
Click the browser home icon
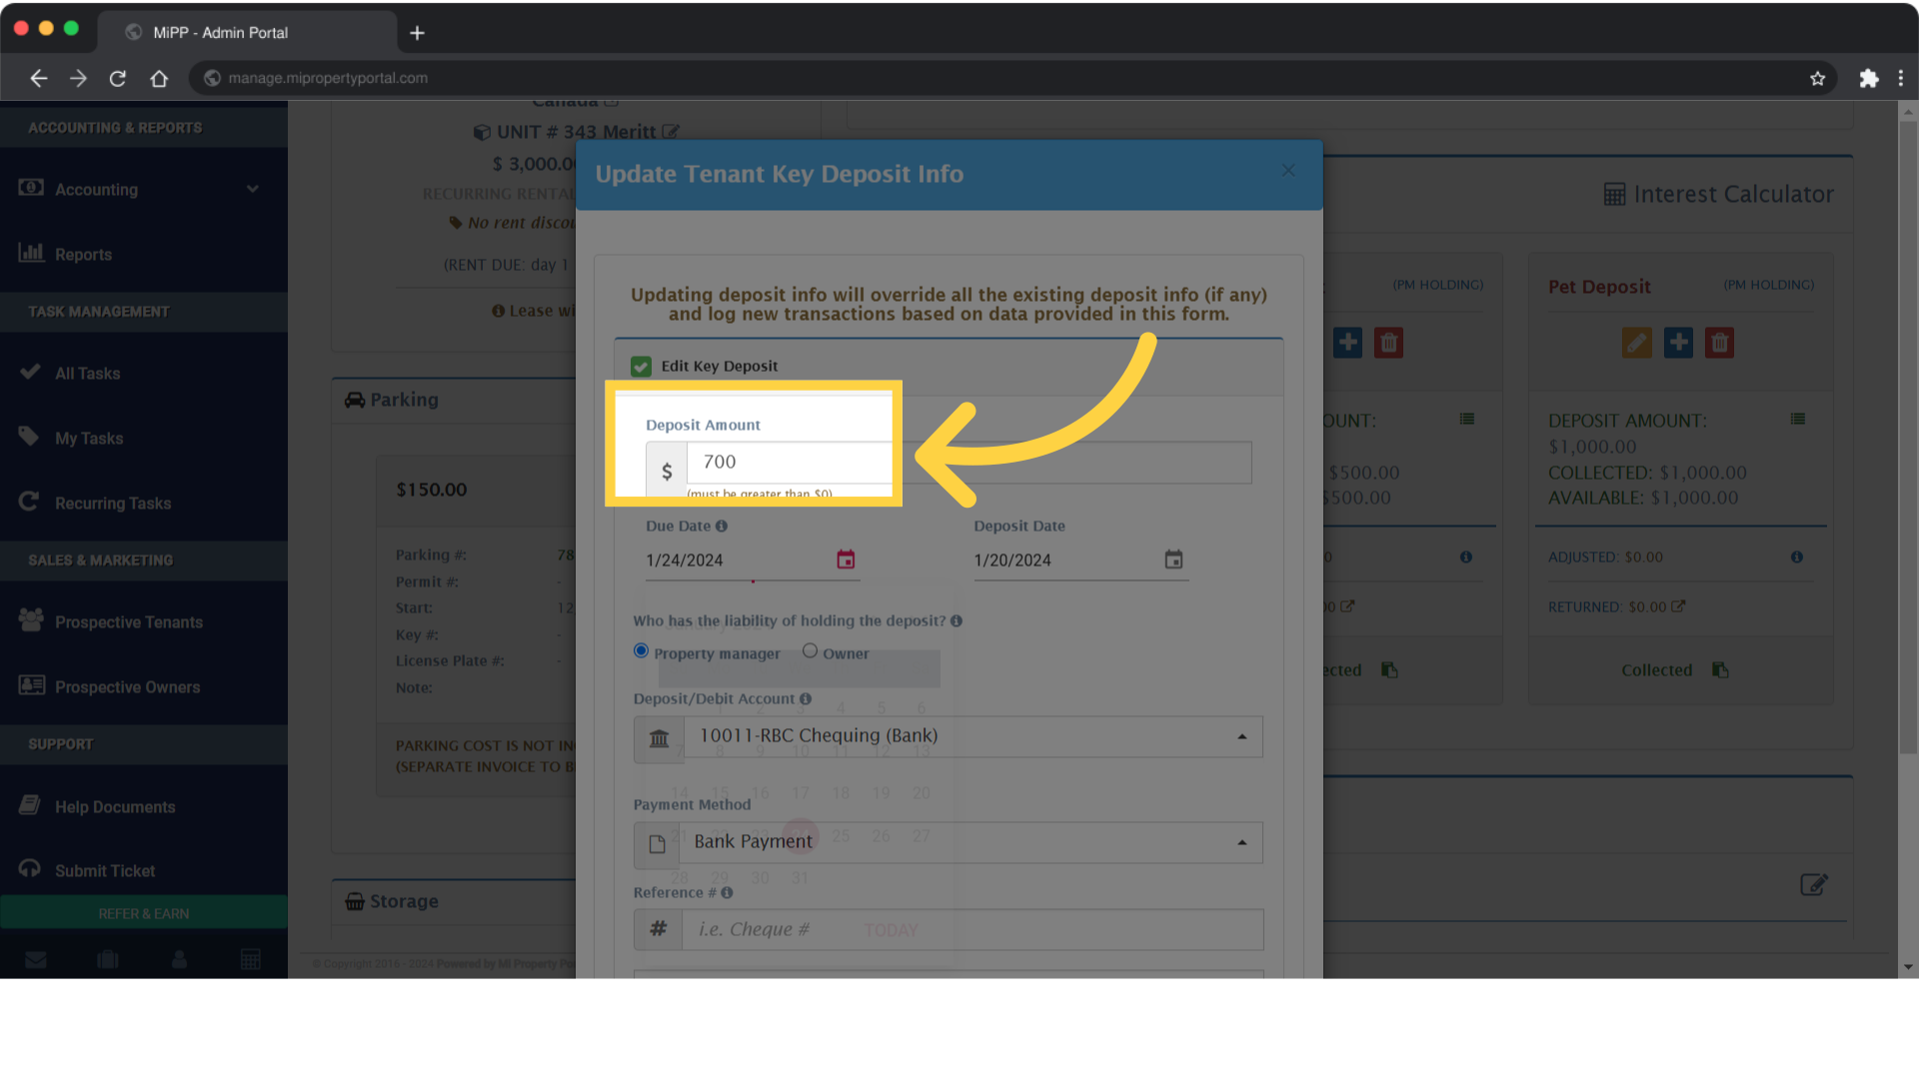[x=159, y=78]
